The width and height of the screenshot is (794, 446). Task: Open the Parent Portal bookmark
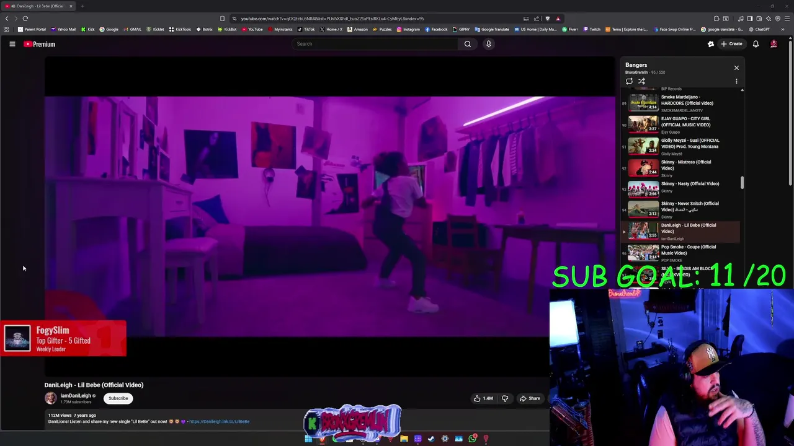coord(32,29)
